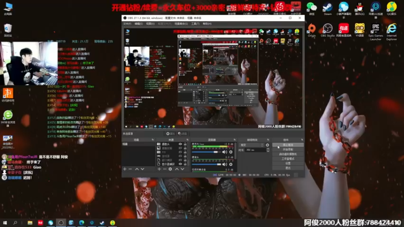Pop out the 场景 dock panel

(x=153, y=140)
